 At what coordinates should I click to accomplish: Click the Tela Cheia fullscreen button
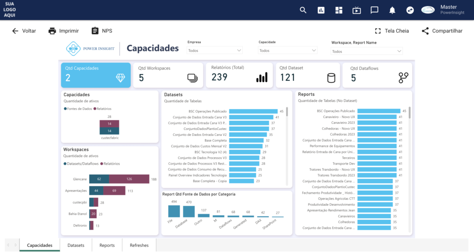tap(392, 31)
